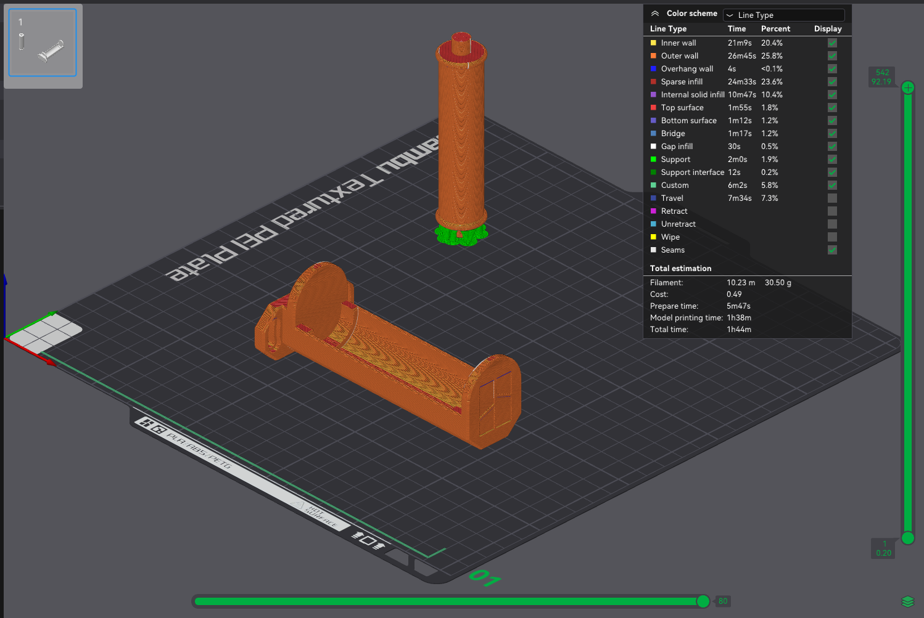
Task: Click the Inner wall yellow color swatch
Action: point(653,43)
